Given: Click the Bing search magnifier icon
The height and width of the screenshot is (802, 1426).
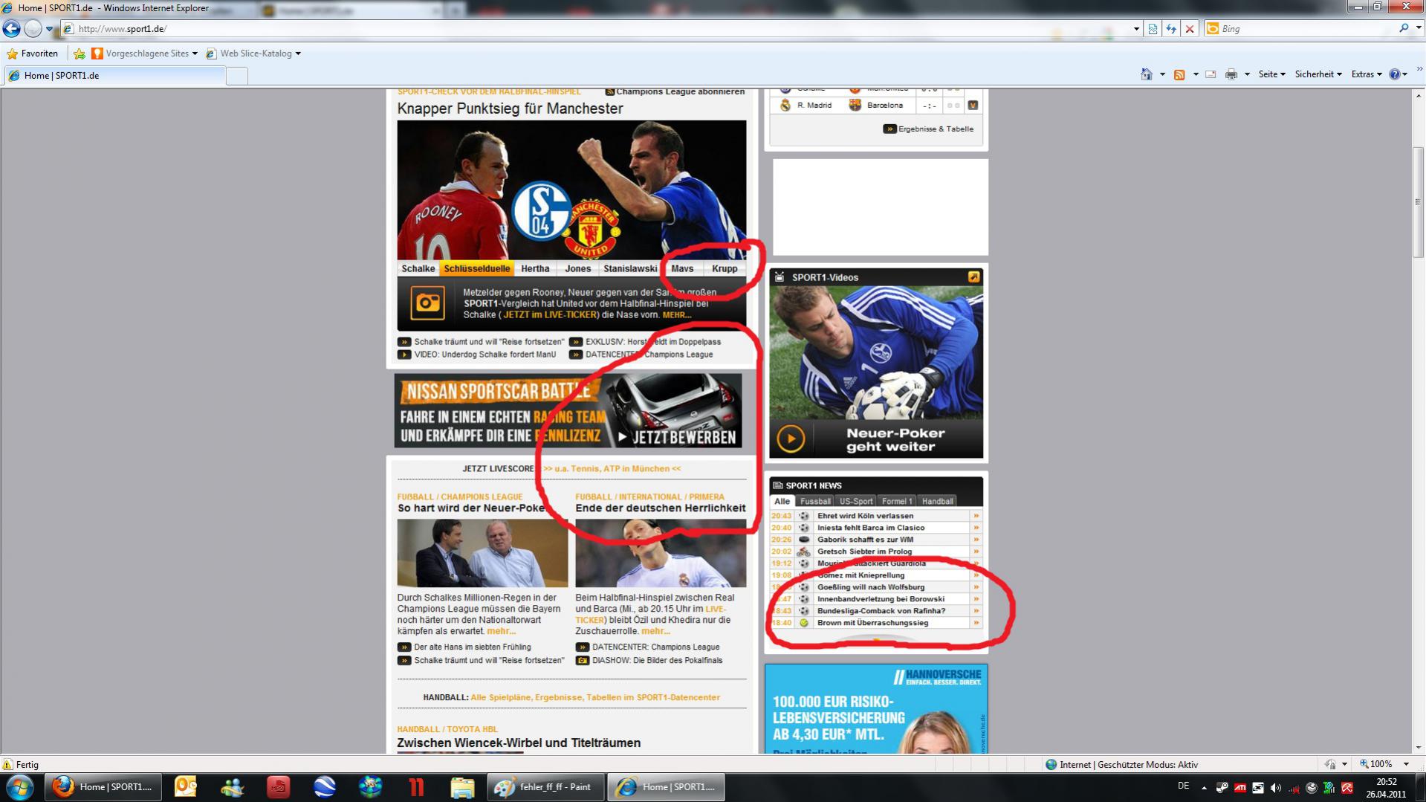Looking at the screenshot, I should pos(1403,28).
